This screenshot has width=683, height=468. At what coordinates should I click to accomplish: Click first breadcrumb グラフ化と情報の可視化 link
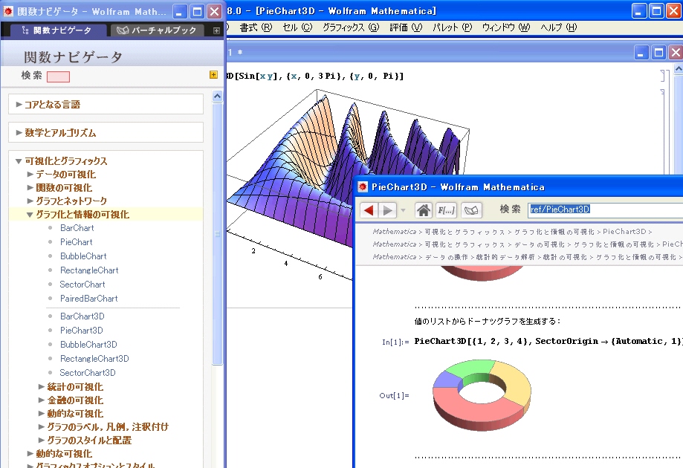pyautogui.click(x=554, y=232)
